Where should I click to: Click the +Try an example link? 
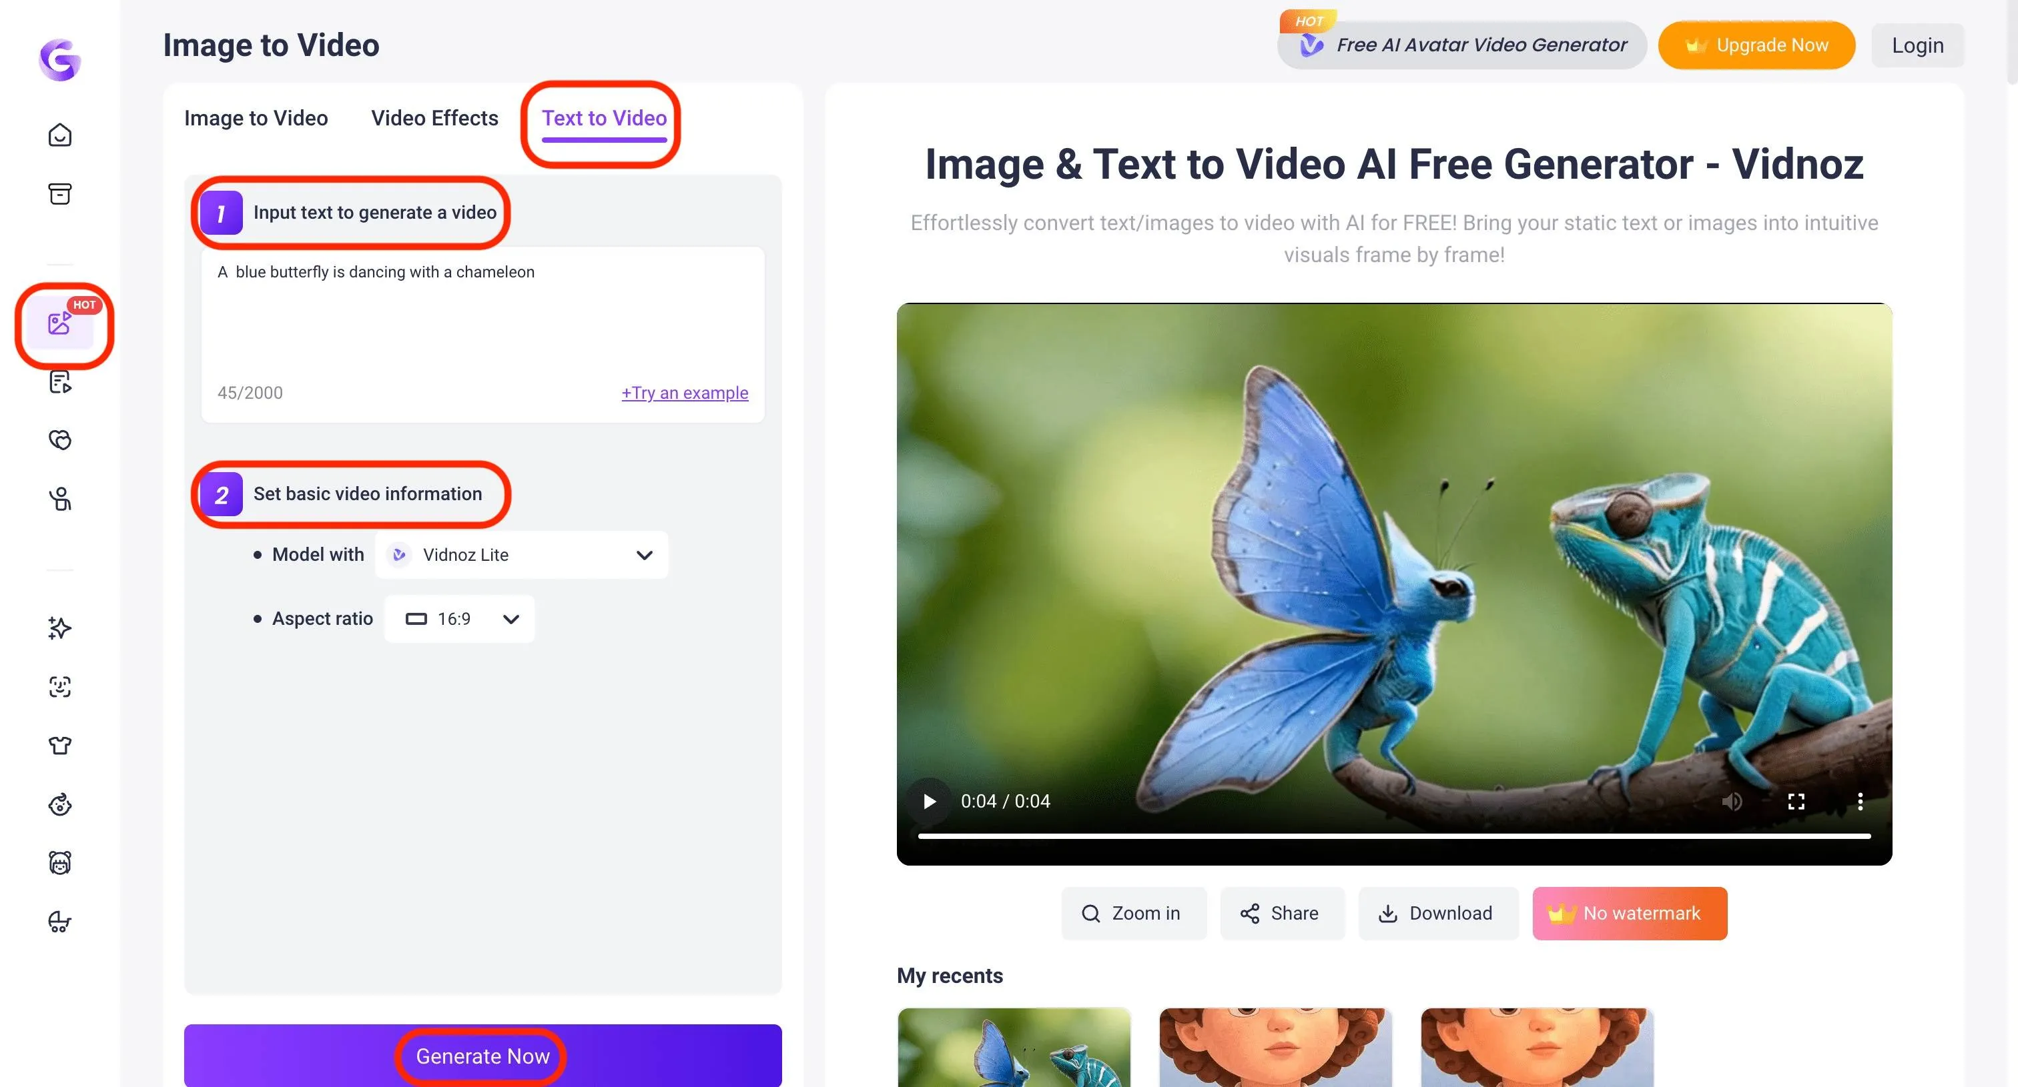684,393
